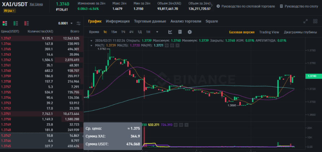322x152 pixels.
Task: Click the 1.3755 order book row
Action: click(x=42, y=92)
